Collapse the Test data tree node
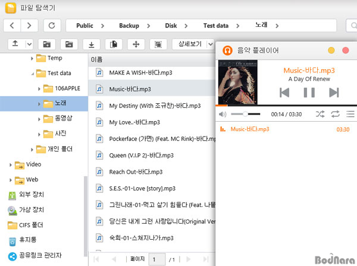The width and height of the screenshot is (357, 266). (33, 74)
